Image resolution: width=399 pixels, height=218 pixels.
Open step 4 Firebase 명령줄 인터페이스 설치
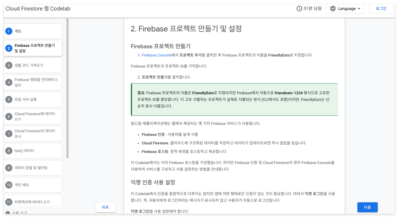point(33,82)
